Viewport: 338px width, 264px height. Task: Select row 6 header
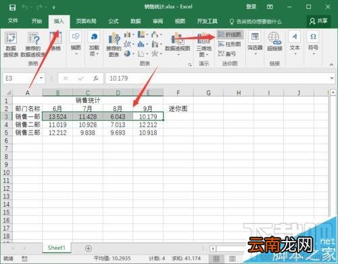[6, 141]
